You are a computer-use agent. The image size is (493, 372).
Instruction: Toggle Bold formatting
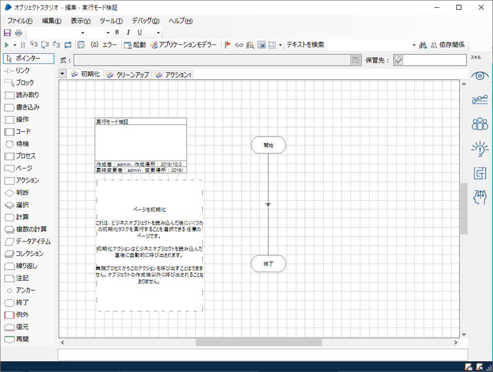click(x=117, y=33)
